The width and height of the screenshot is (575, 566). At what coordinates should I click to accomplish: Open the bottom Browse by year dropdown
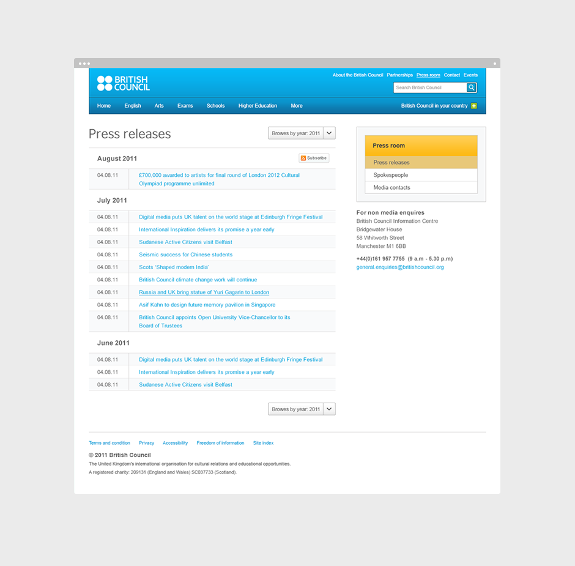pos(302,409)
